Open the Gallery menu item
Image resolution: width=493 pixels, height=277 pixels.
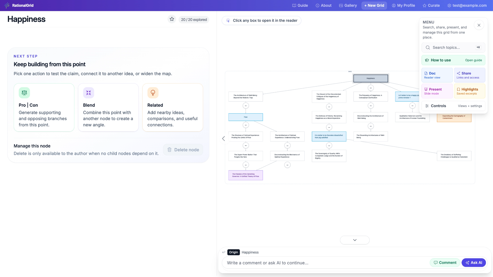click(348, 5)
